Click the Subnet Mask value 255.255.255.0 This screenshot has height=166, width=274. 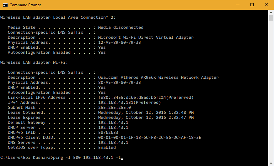pyautogui.click(x=114, y=108)
